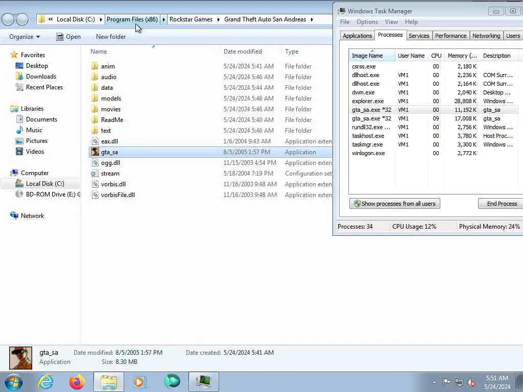
Task: Click the stream configuration file icon
Action: [95, 174]
